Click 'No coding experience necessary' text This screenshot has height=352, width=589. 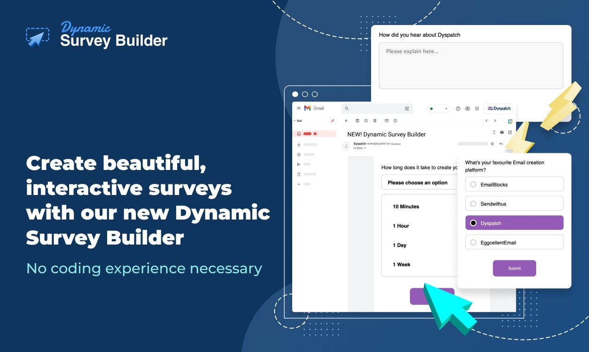click(x=144, y=268)
